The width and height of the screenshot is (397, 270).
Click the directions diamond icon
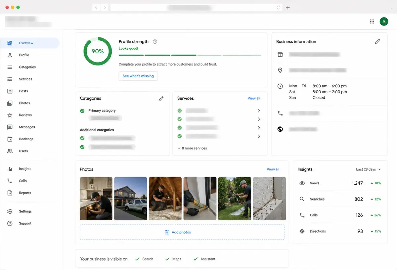302,231
